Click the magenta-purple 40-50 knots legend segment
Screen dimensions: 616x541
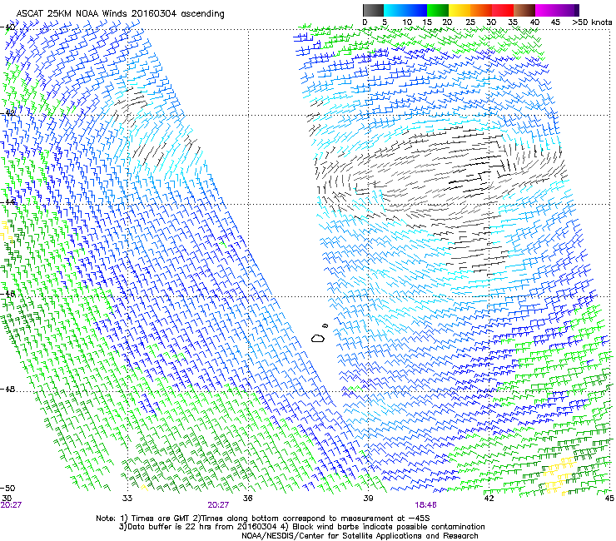tap(557, 10)
